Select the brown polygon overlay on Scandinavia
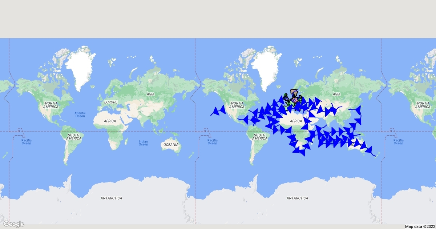The width and height of the screenshot is (436, 229). click(x=295, y=92)
